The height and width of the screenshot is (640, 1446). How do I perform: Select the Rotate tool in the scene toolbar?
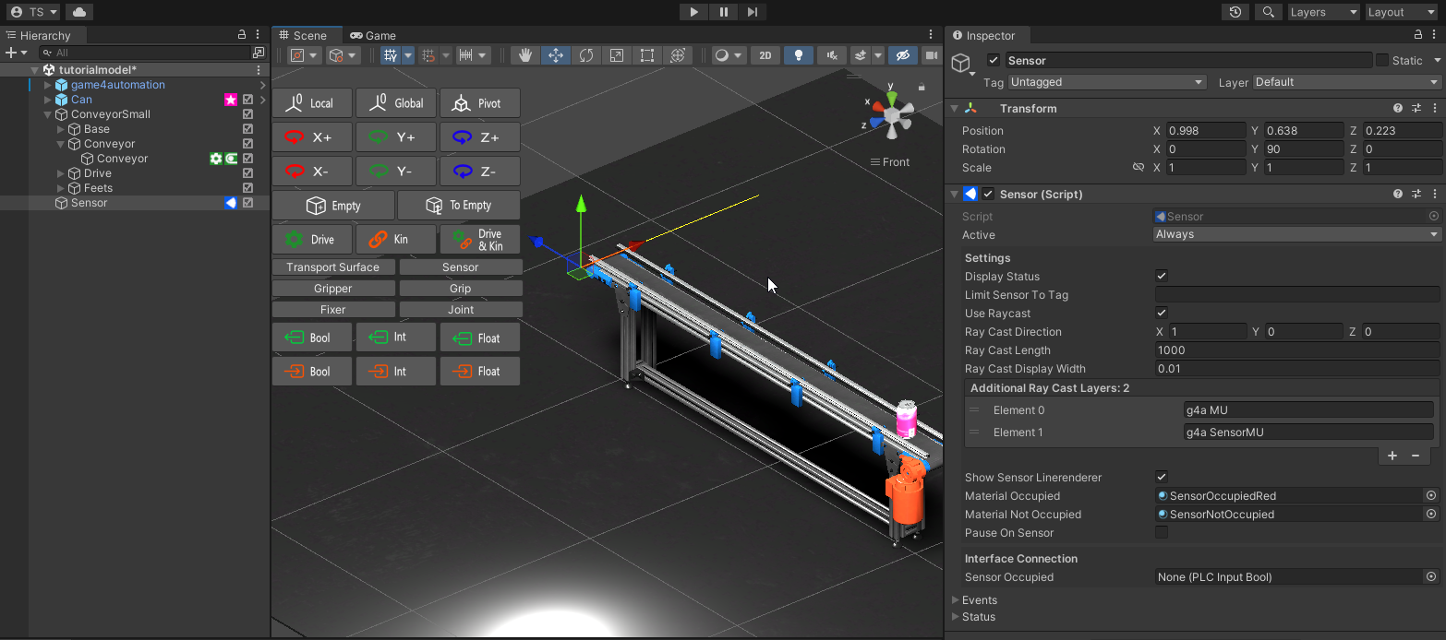point(586,55)
